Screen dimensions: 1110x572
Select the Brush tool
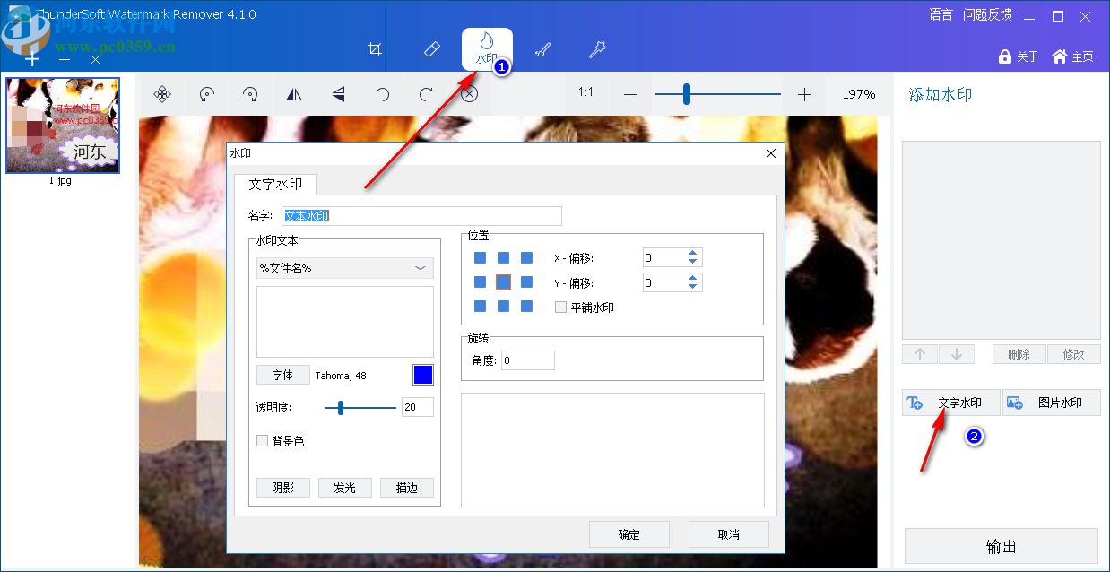(x=542, y=49)
